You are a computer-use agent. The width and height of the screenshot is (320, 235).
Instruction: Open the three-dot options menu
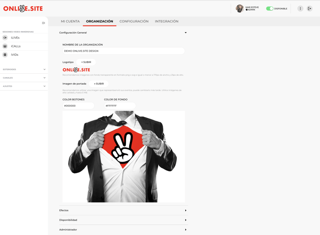[300, 8]
